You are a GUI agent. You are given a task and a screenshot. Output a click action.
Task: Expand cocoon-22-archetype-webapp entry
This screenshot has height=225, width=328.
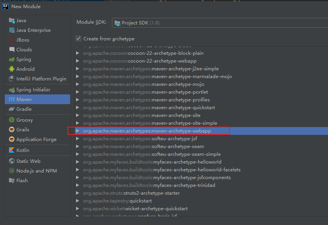pos(78,61)
